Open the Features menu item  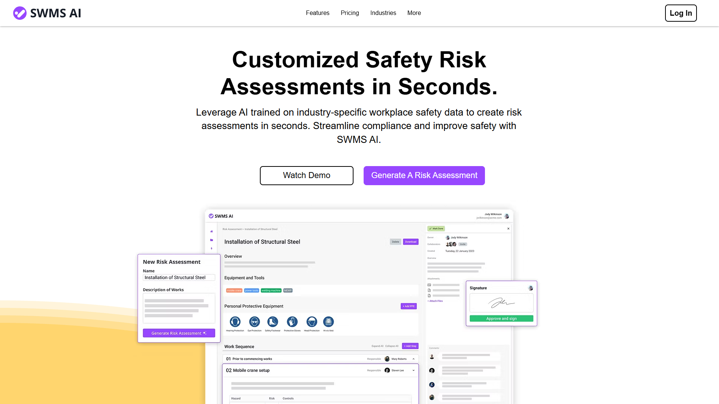click(x=318, y=13)
